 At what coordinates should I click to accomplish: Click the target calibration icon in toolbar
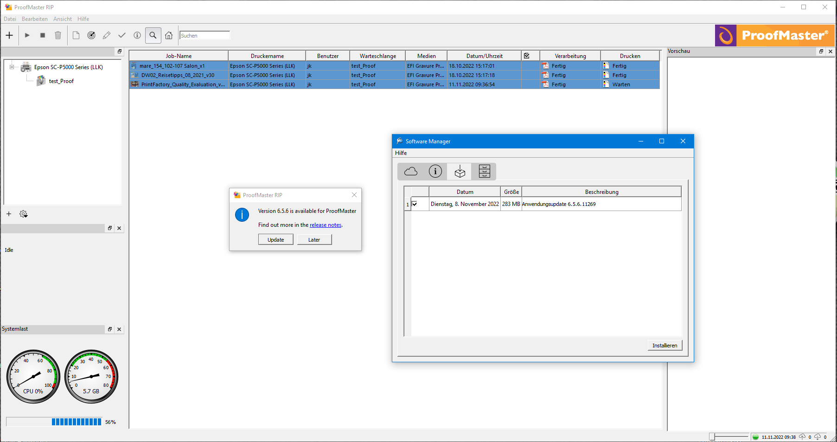click(91, 35)
